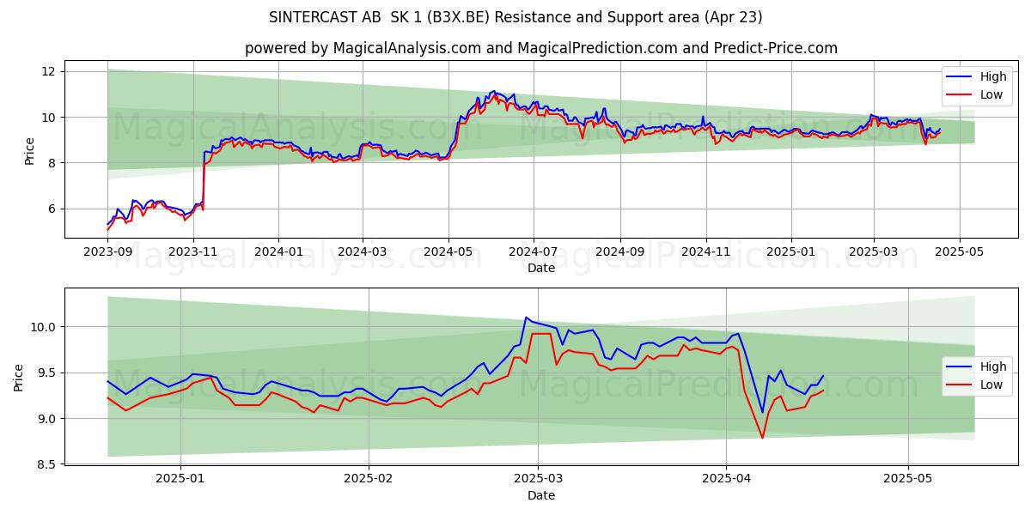This screenshot has width=1031, height=515.
Task: Click the '12' price tick on upper chart
Action: 50,71
